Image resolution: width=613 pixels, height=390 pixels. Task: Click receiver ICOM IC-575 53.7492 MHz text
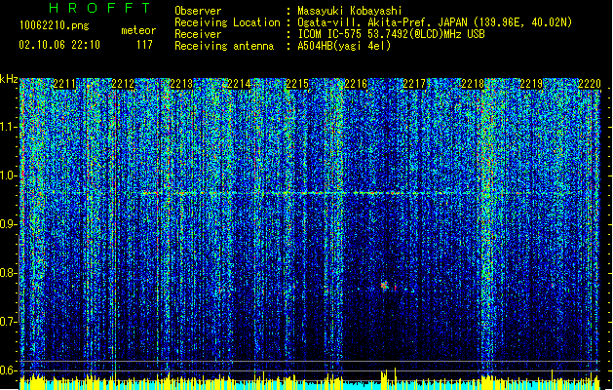391,34
